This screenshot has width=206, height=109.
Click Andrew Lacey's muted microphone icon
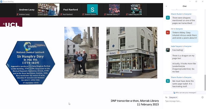coord(17,14)
